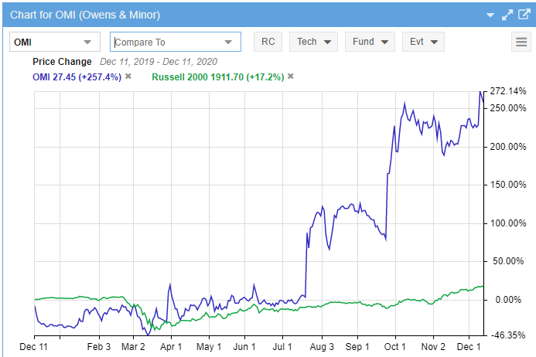Open the Fund dropdown menu

(x=370, y=42)
